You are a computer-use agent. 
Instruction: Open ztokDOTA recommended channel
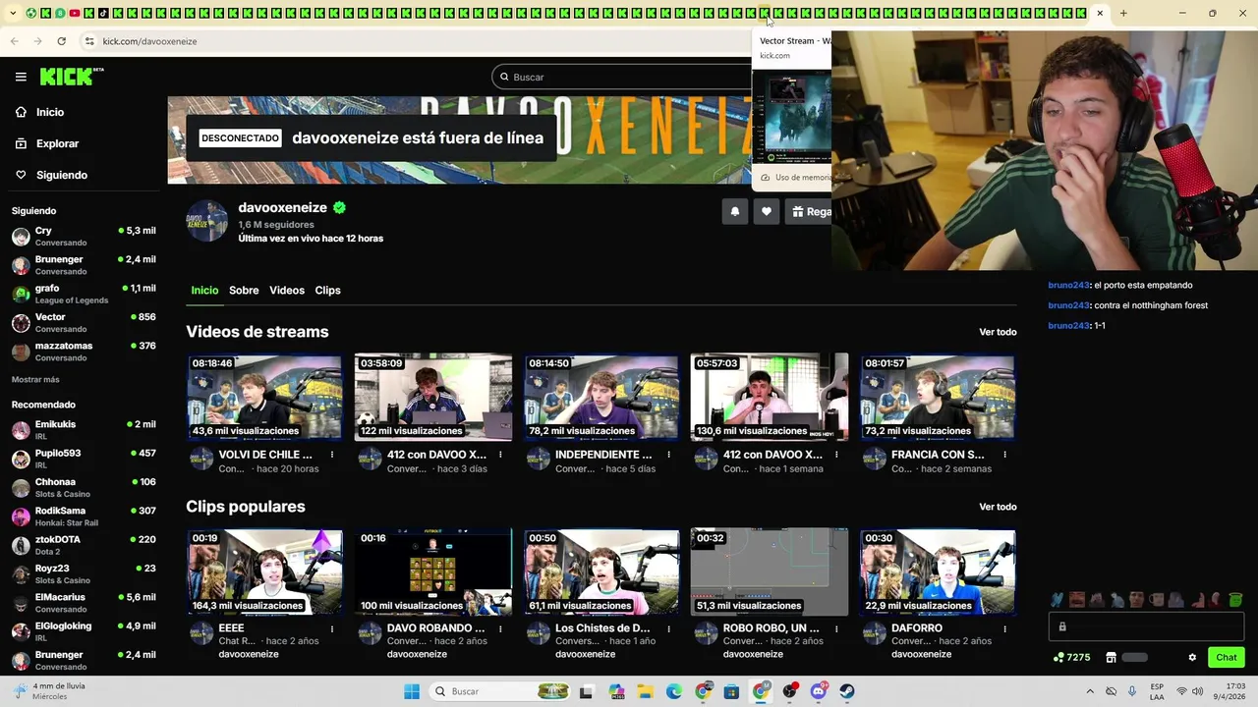tap(84, 545)
